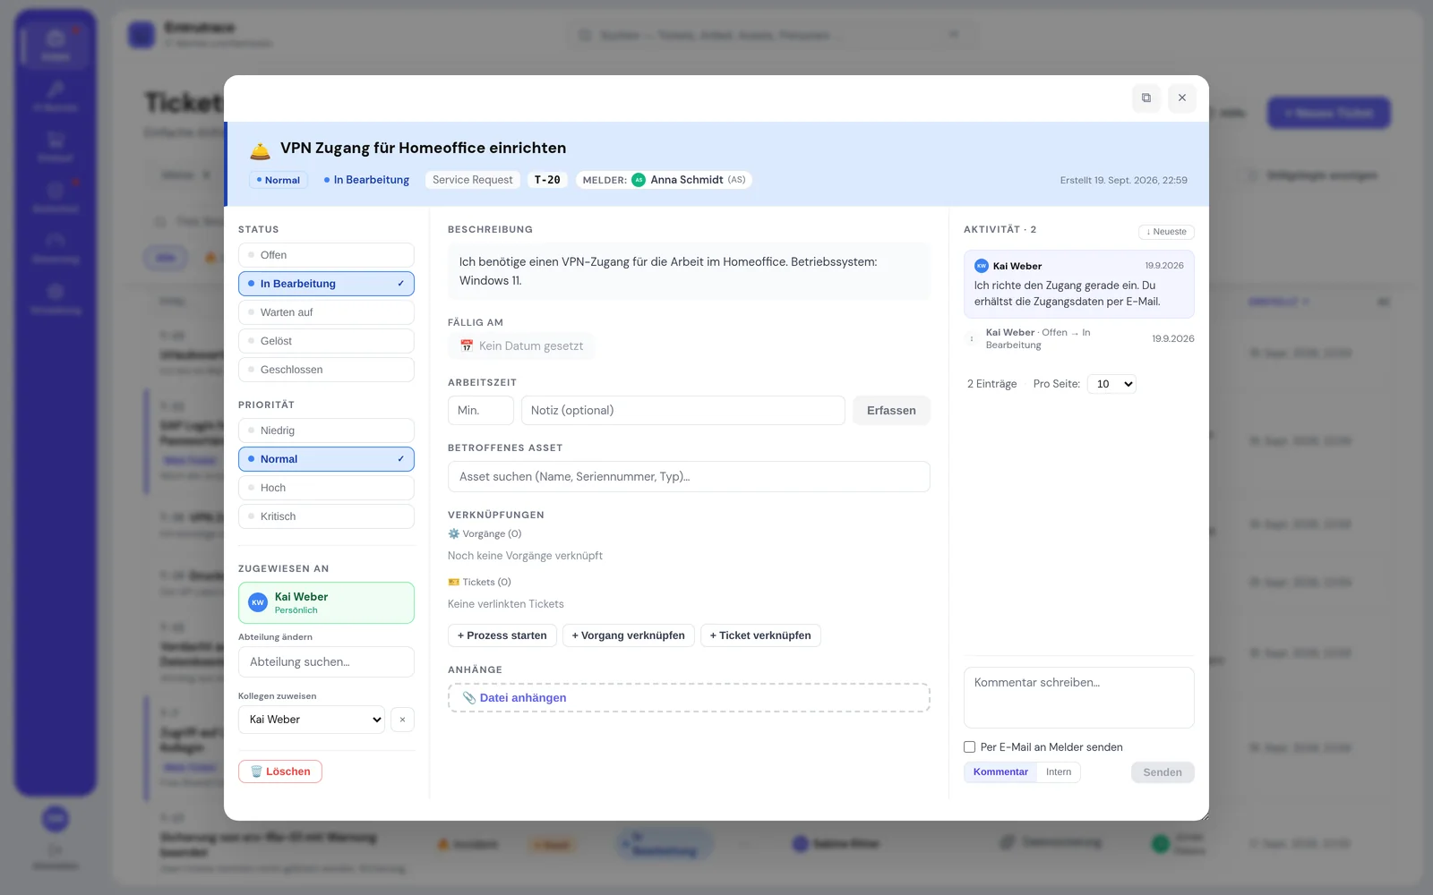Focus the Asset suchen input field
The height and width of the screenshot is (895, 1433).
coord(689,477)
